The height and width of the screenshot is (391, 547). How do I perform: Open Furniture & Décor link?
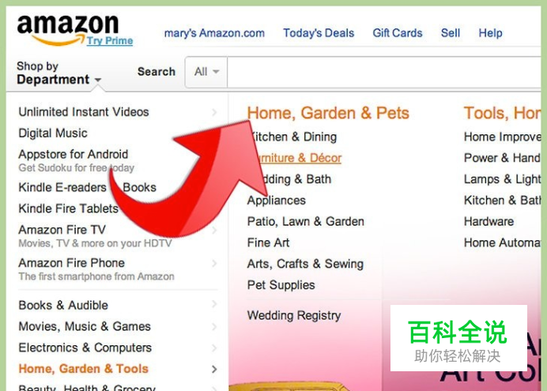300,158
